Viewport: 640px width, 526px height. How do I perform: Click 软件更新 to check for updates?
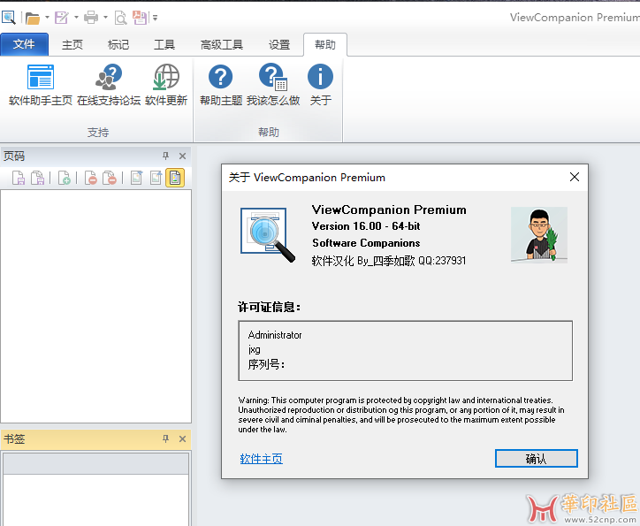click(166, 85)
